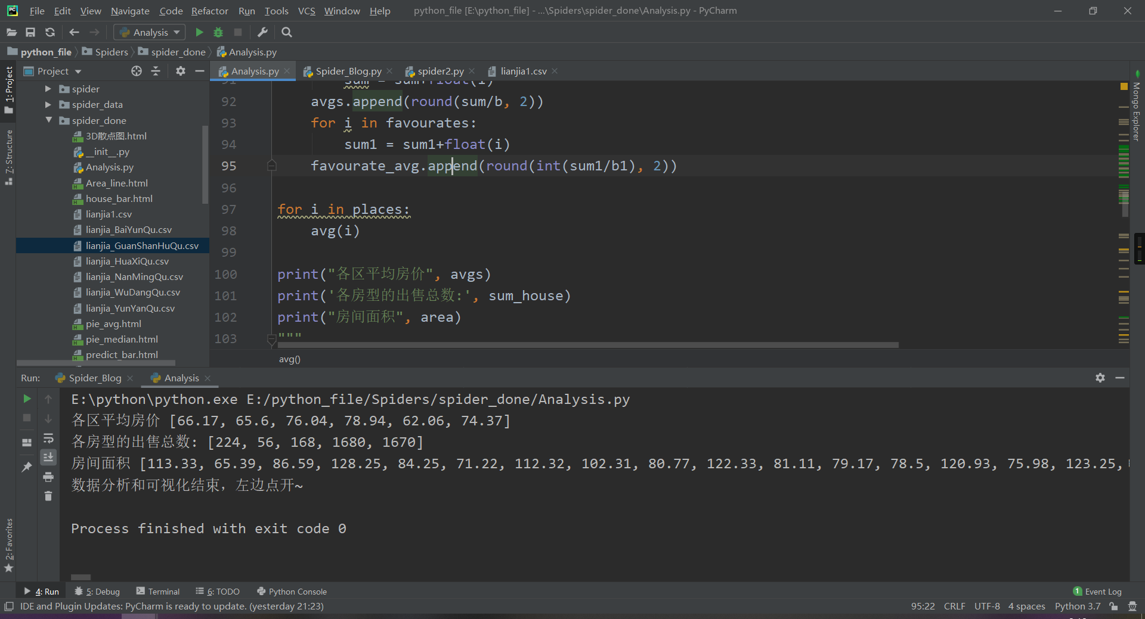Open the Refactor menu
Image resolution: width=1145 pixels, height=619 pixels.
pyautogui.click(x=209, y=11)
